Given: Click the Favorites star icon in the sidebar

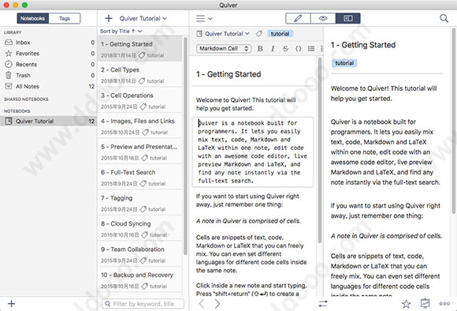Looking at the screenshot, I should tap(9, 54).
